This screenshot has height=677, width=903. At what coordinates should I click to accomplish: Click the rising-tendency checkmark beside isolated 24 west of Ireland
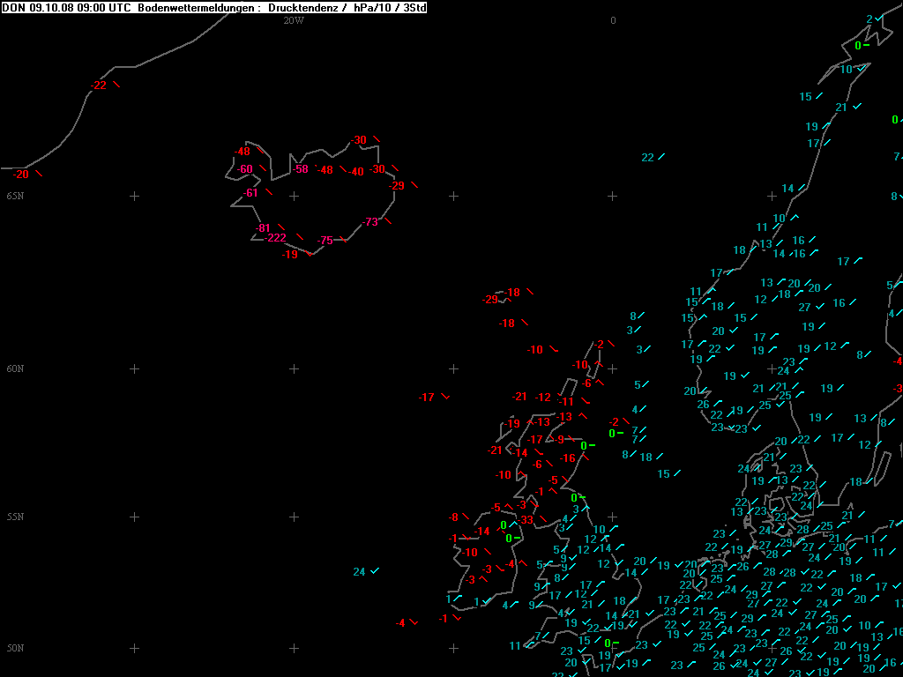tap(375, 571)
